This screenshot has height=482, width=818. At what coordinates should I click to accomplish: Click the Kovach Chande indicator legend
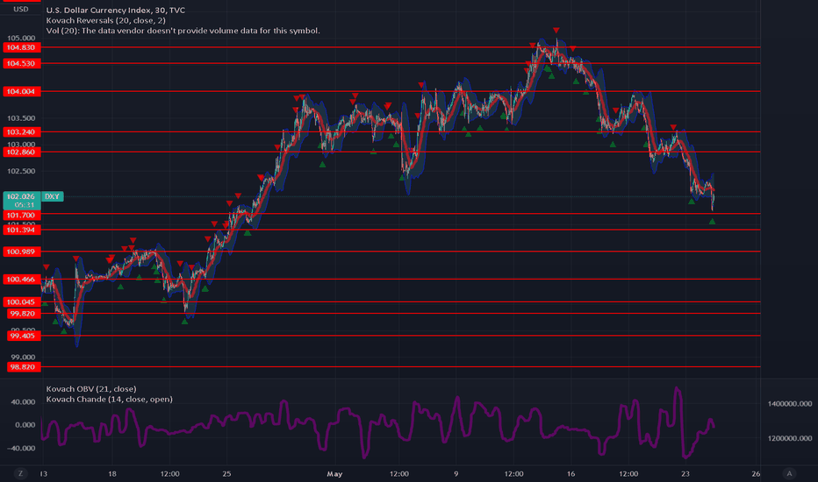pyautogui.click(x=109, y=399)
